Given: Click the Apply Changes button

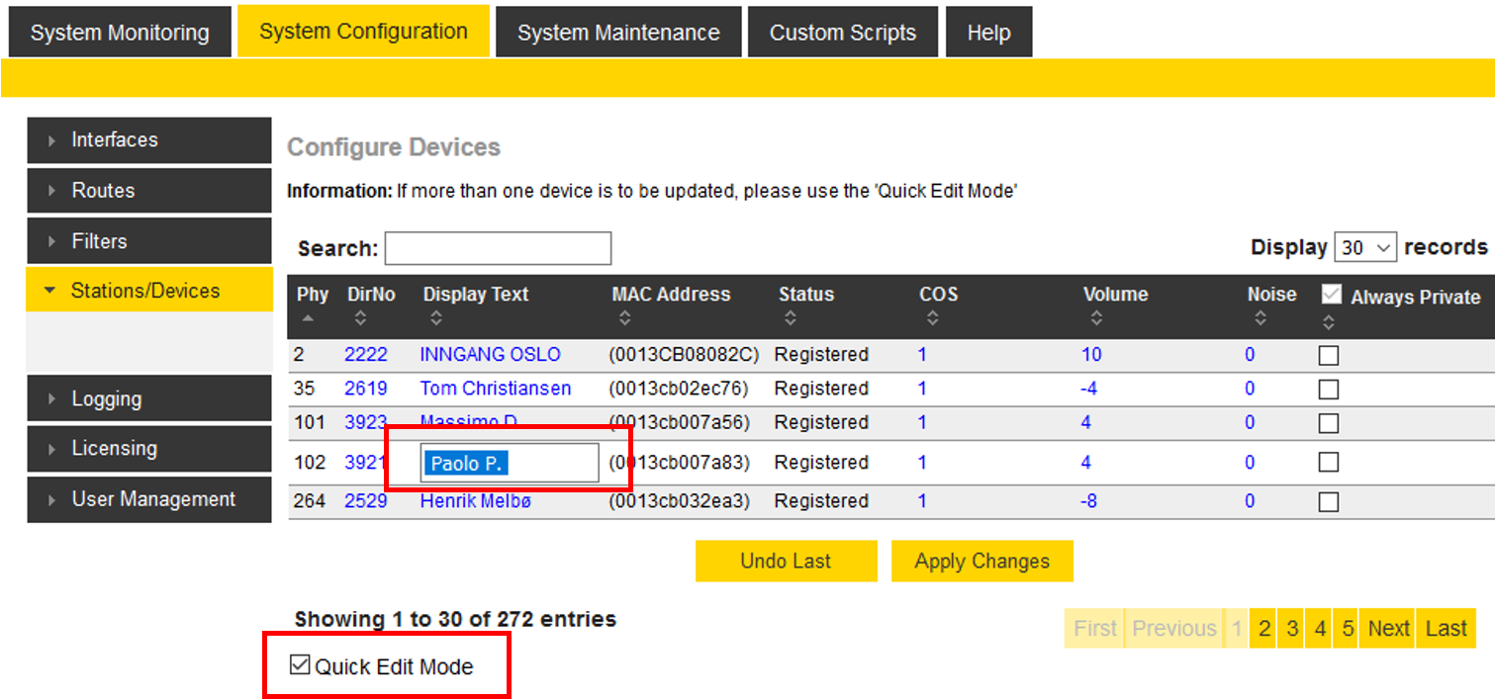Looking at the screenshot, I should pyautogui.click(x=981, y=562).
